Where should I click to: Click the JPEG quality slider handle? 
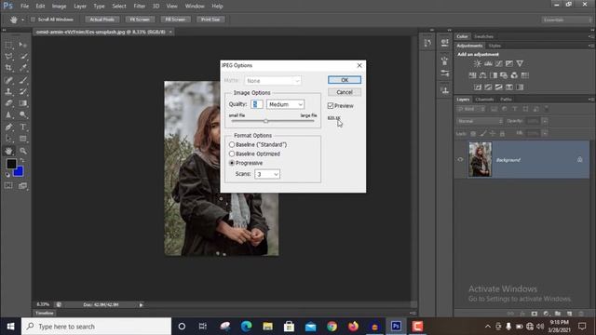click(x=265, y=121)
